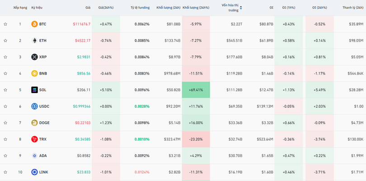This screenshot has width=366, height=181.
Task: Click the Dogecoin DOGE icon
Action: pos(34,123)
